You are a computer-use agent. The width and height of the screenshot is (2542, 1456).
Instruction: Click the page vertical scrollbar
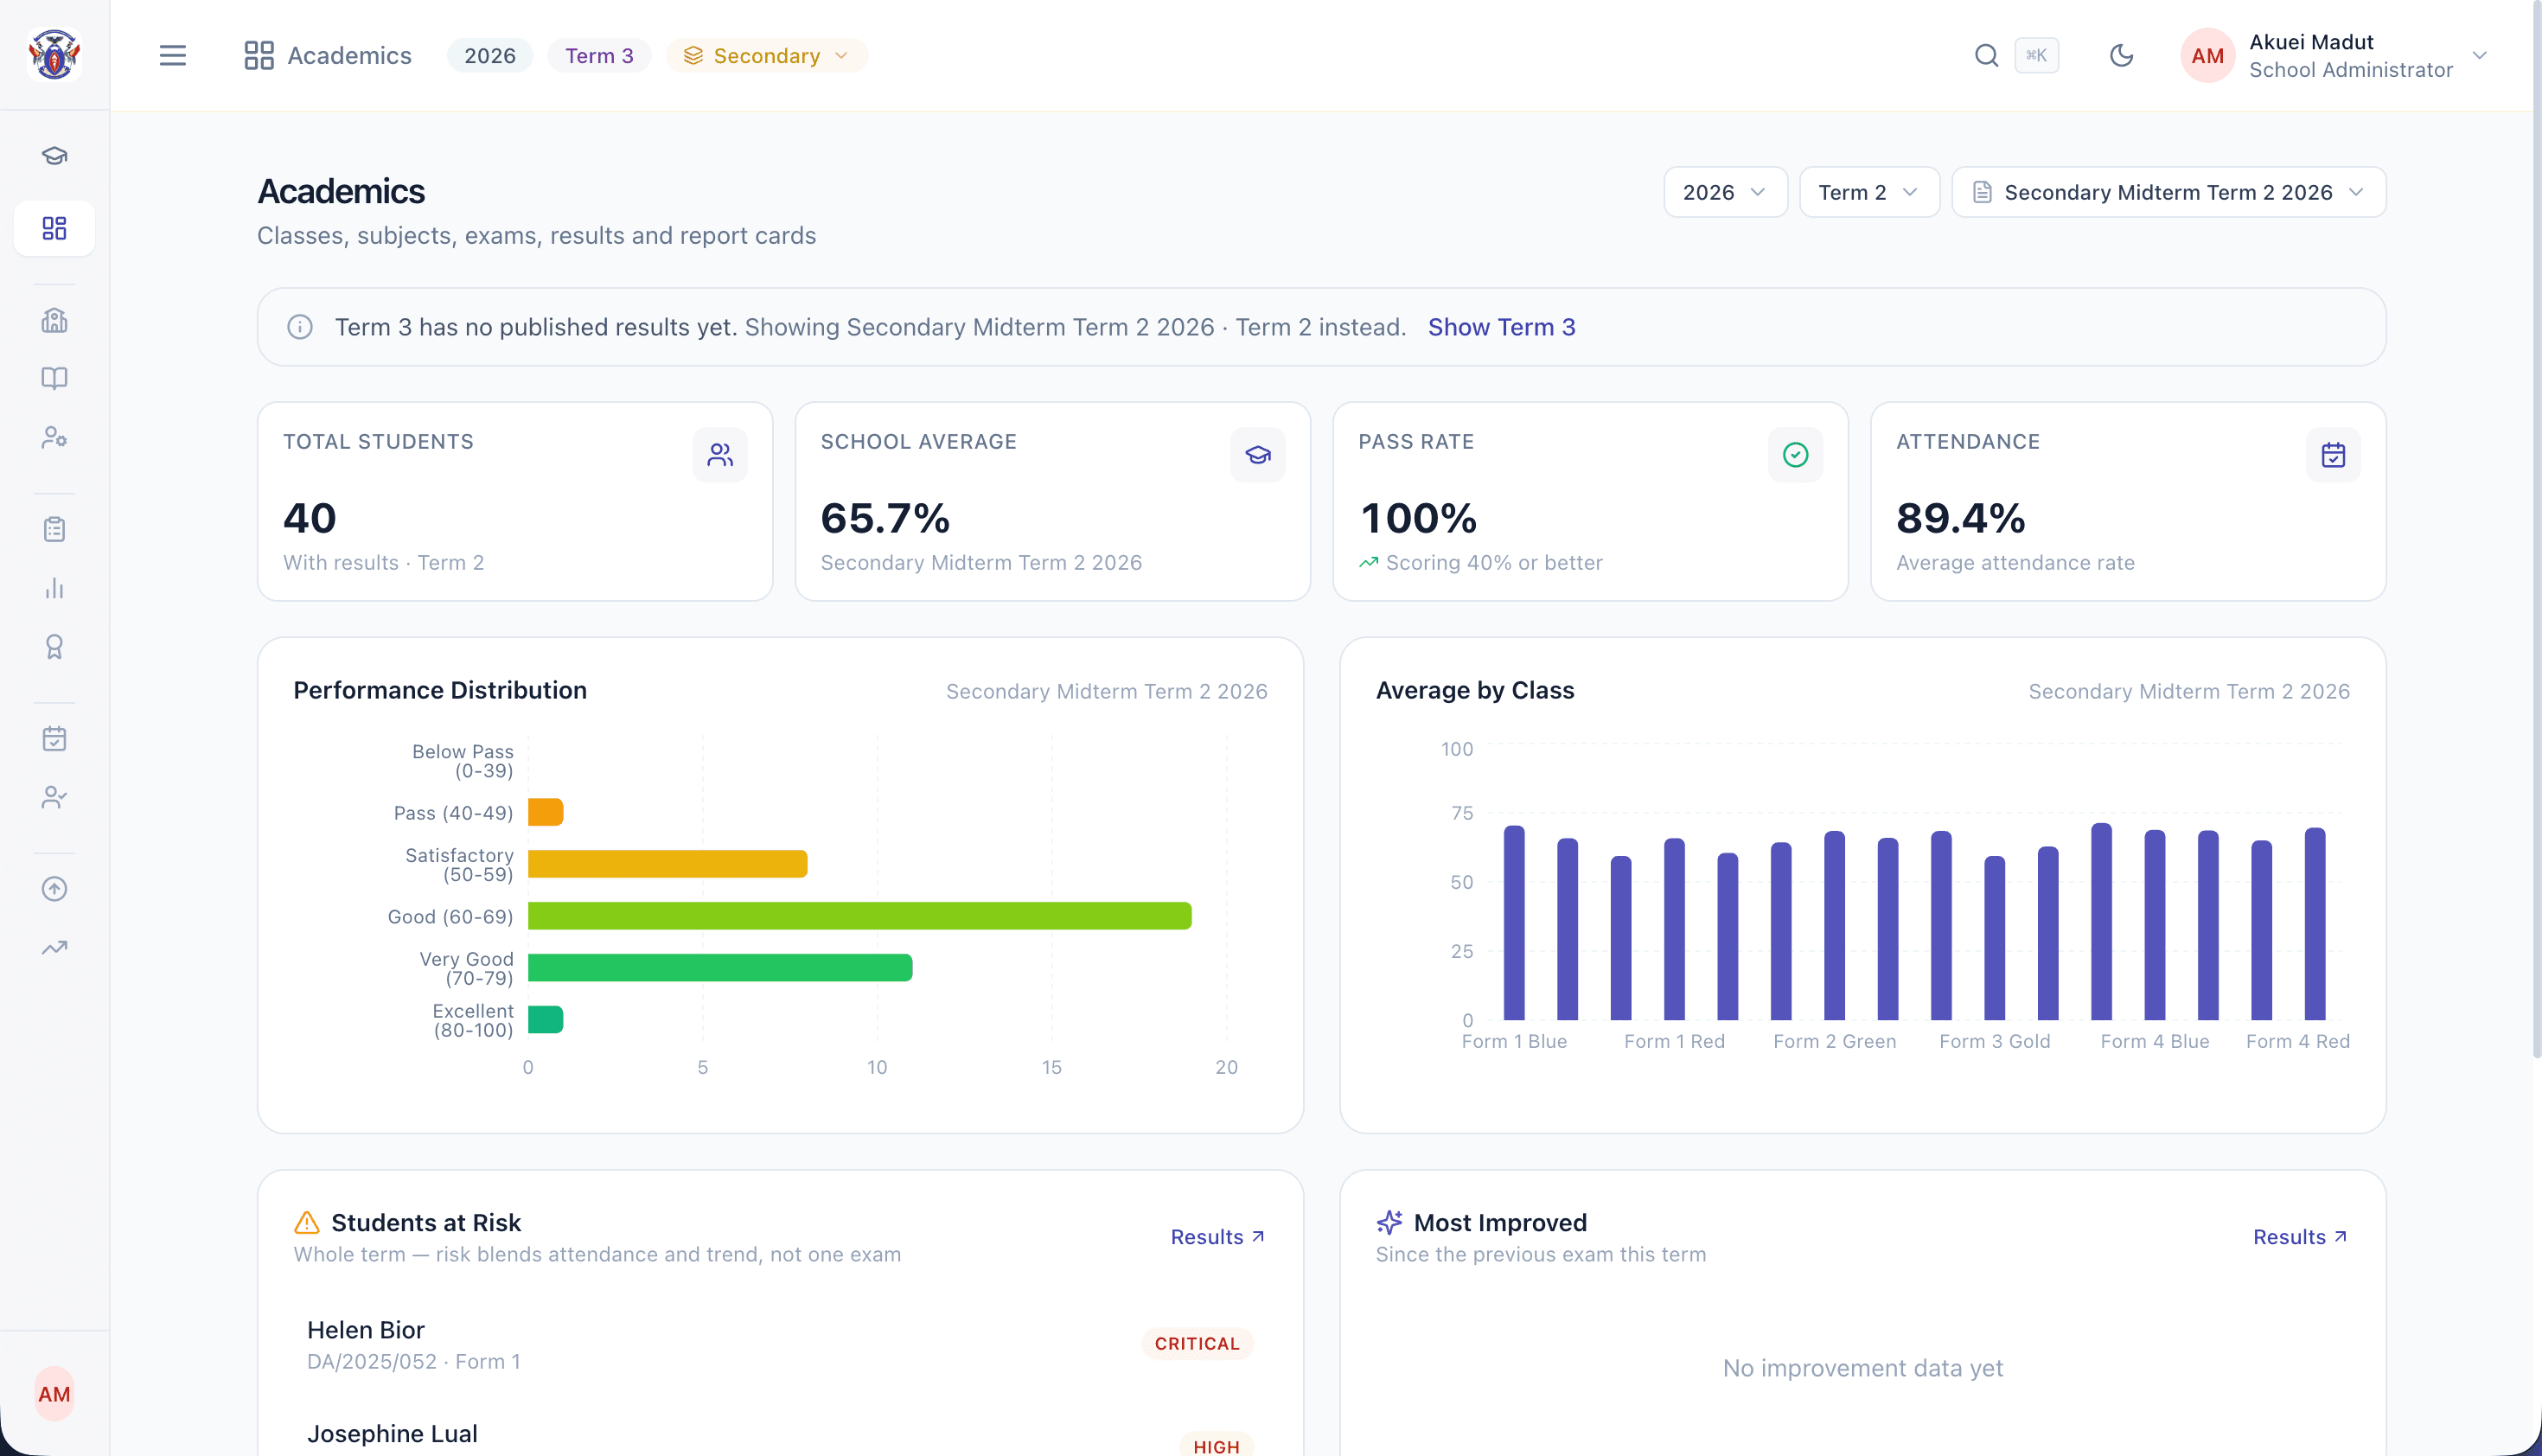click(x=2536, y=530)
